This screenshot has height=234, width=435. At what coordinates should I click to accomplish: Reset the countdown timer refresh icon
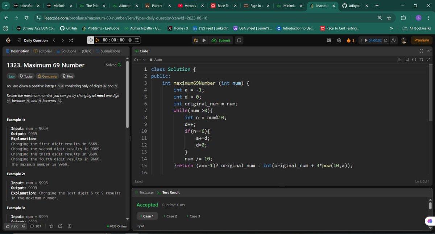coord(385,40)
